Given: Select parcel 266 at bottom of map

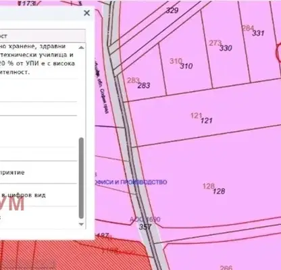Looking at the screenshot, I should point(226,267).
